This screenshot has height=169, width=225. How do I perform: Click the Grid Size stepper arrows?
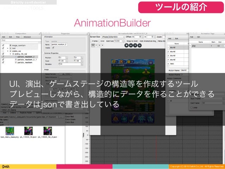tap(123, 41)
